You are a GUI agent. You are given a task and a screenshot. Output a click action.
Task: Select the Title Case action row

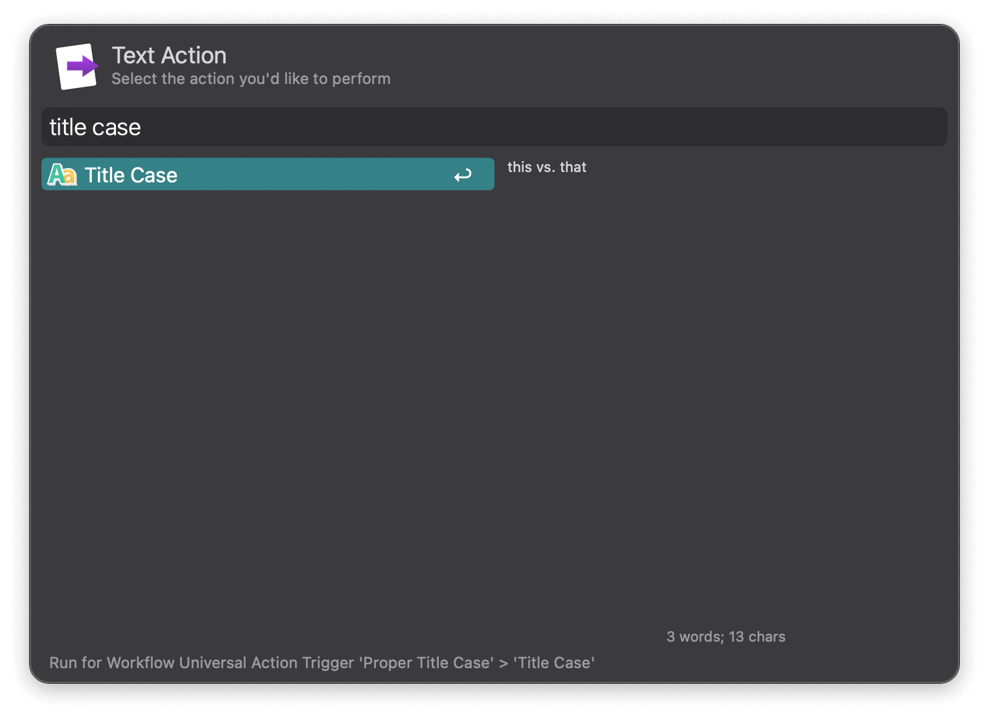coord(268,174)
